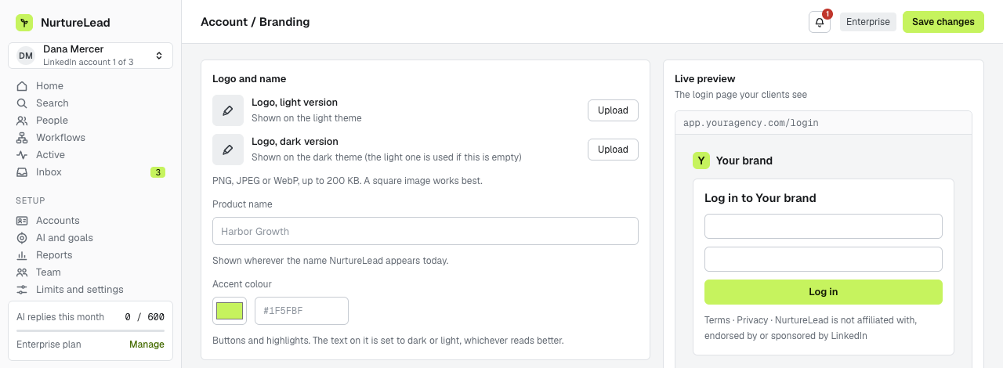Viewport: 1003px width, 368px height.
Task: Click the DM avatar initials
Action: pos(26,56)
